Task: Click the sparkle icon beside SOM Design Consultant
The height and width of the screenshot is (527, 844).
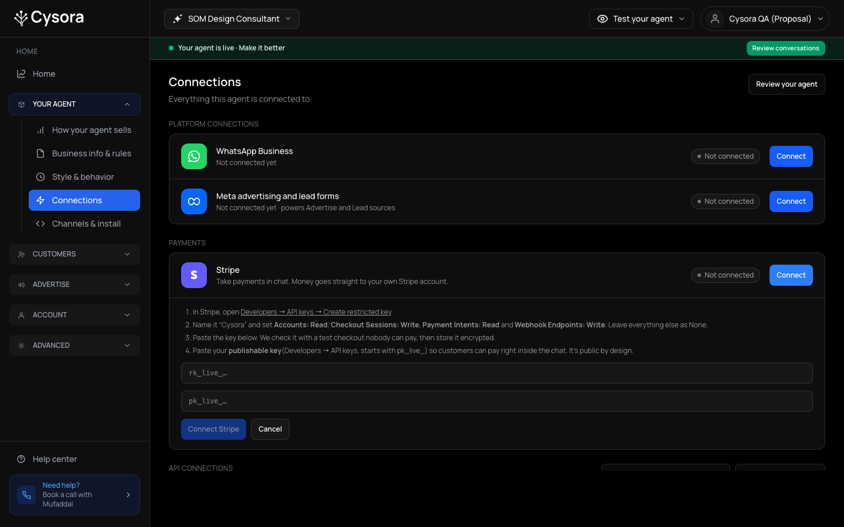Action: click(178, 19)
